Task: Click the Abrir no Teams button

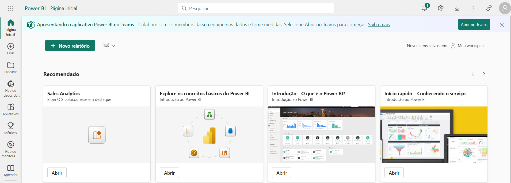Action: pos(474,24)
